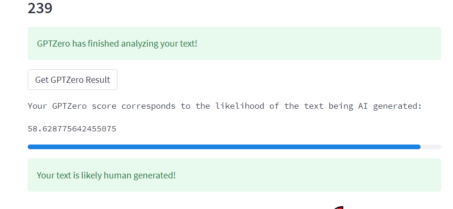Click the word GPTZero in the finished banner

(x=54, y=44)
